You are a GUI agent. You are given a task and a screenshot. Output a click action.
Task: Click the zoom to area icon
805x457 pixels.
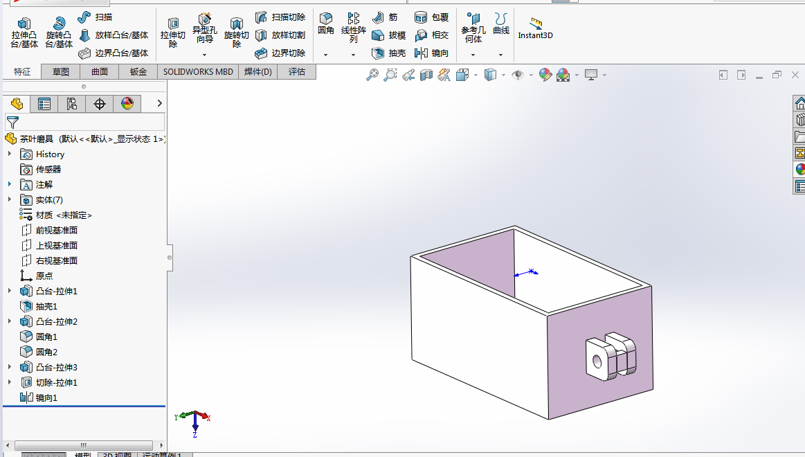pos(390,75)
